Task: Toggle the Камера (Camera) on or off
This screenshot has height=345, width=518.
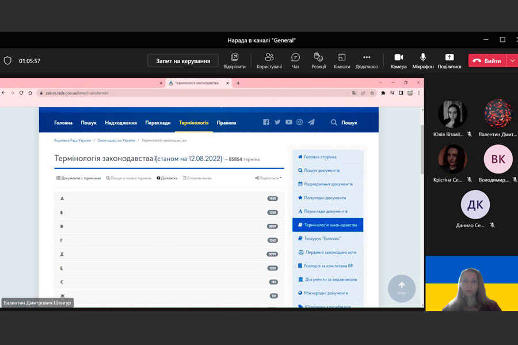Action: (x=398, y=60)
